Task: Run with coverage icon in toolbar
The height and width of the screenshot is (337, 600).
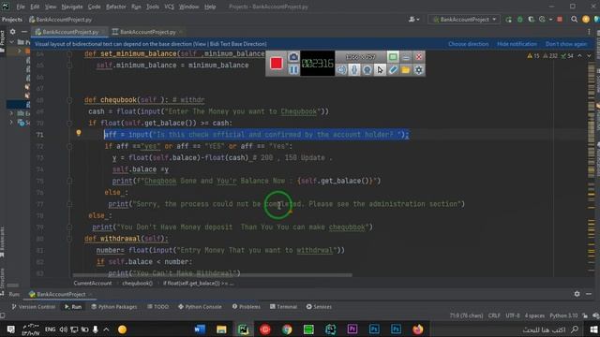Action: pyautogui.click(x=532, y=20)
